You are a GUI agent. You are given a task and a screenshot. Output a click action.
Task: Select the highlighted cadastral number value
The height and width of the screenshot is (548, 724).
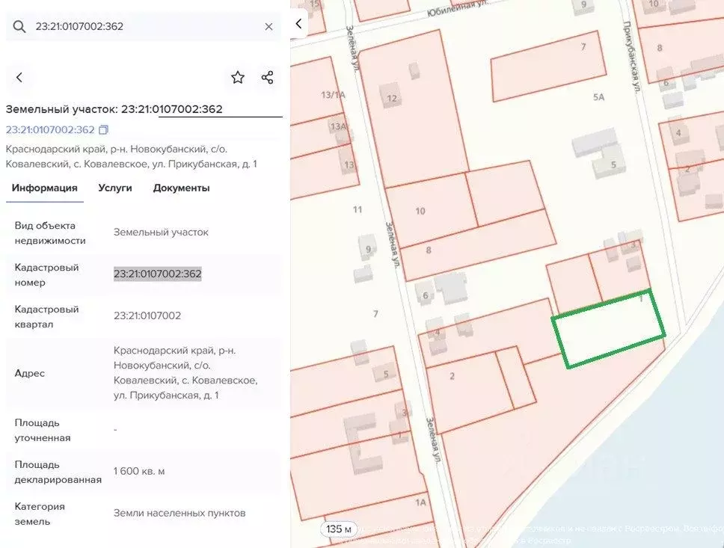point(158,274)
